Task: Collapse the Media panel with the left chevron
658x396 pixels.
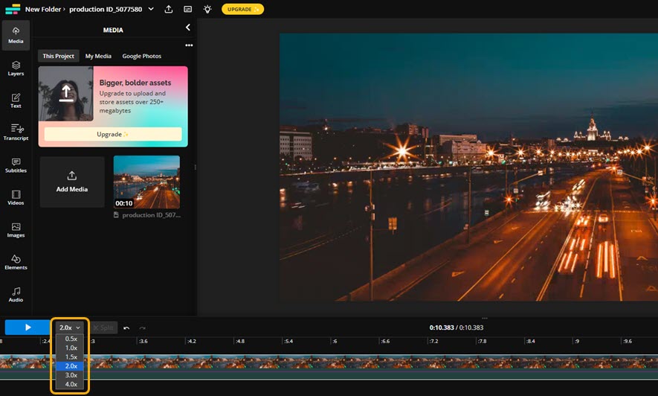Action: pyautogui.click(x=188, y=28)
